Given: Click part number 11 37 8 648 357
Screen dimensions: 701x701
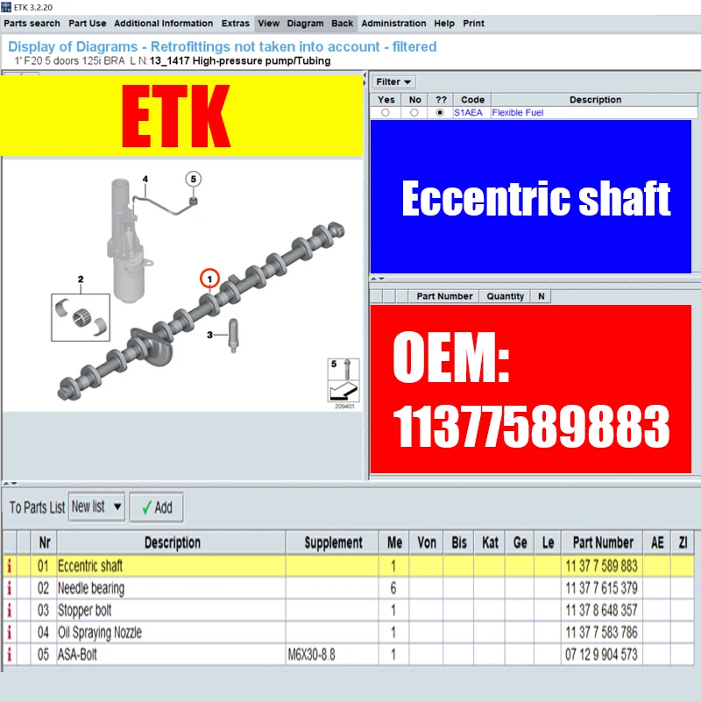Looking at the screenshot, I should coord(601,610).
